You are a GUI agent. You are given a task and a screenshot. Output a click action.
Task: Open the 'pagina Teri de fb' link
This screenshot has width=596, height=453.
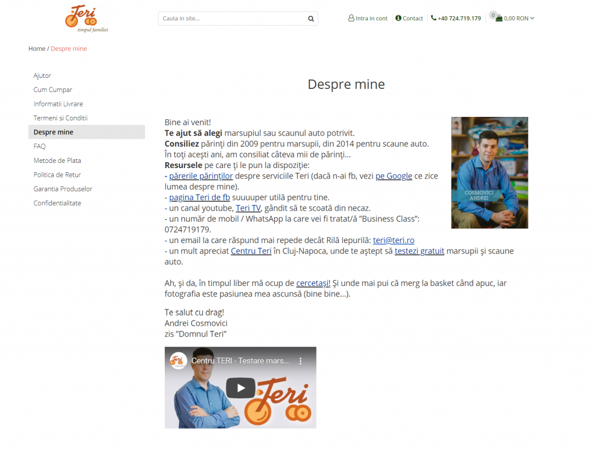(x=200, y=198)
